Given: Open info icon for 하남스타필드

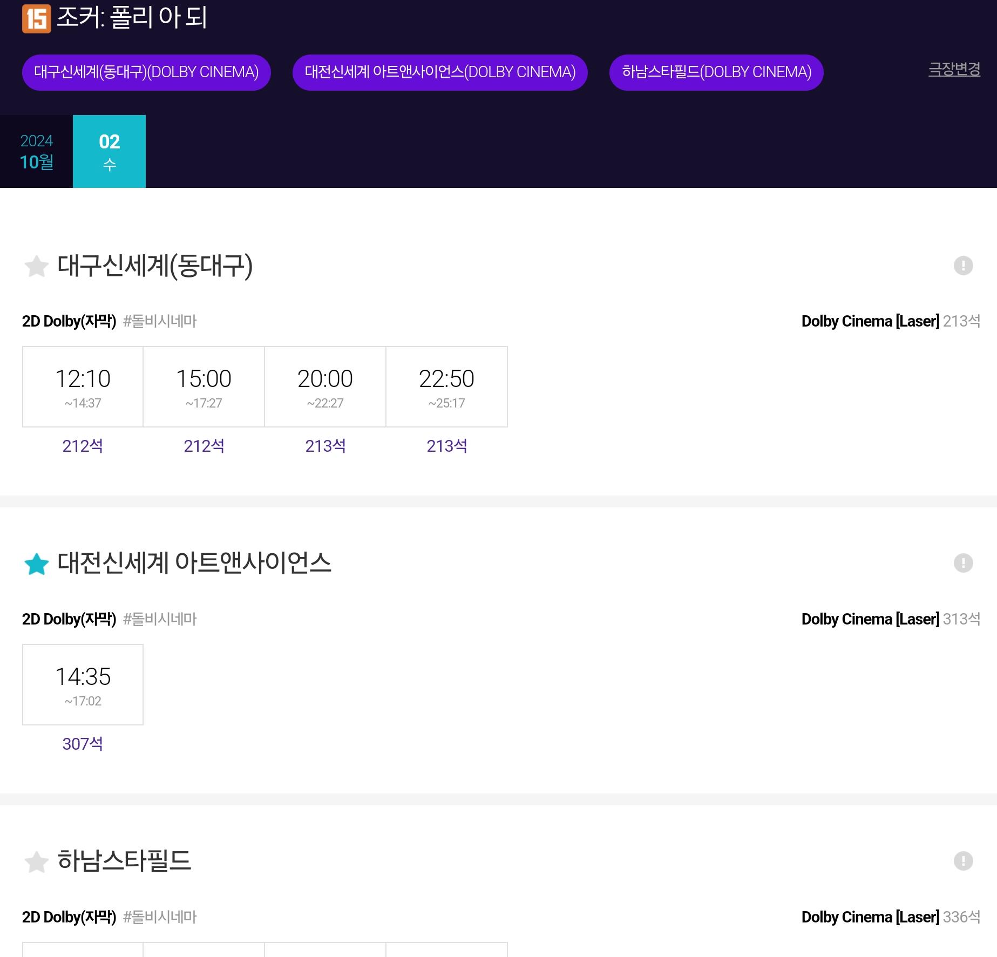Looking at the screenshot, I should [963, 861].
